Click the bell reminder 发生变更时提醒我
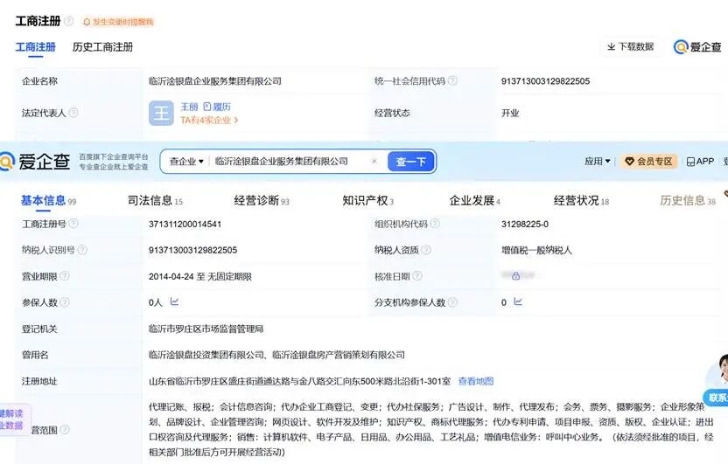Image resolution: width=728 pixels, height=464 pixels. tap(118, 22)
